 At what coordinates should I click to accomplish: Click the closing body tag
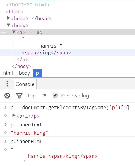pos(22,67)
